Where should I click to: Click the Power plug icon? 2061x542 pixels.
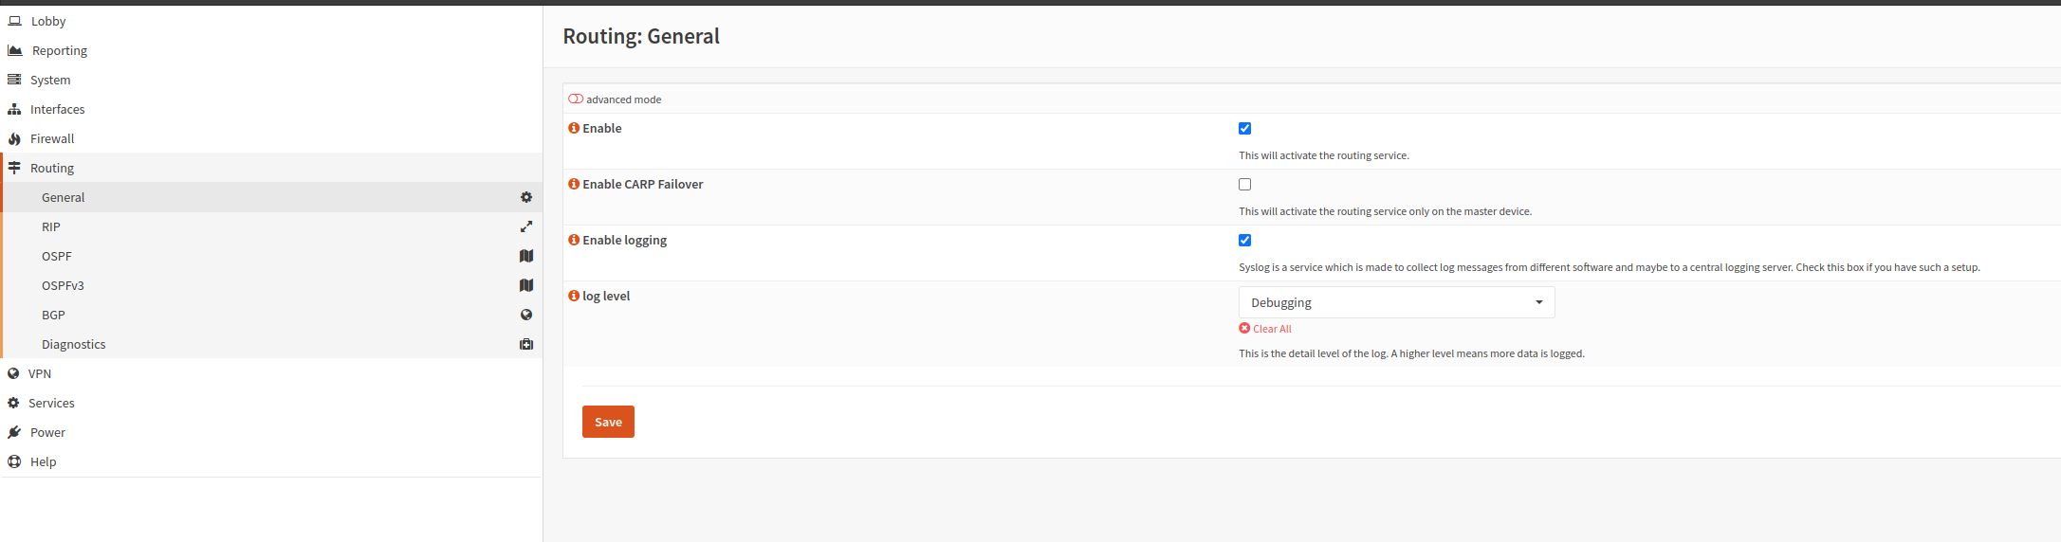point(14,432)
